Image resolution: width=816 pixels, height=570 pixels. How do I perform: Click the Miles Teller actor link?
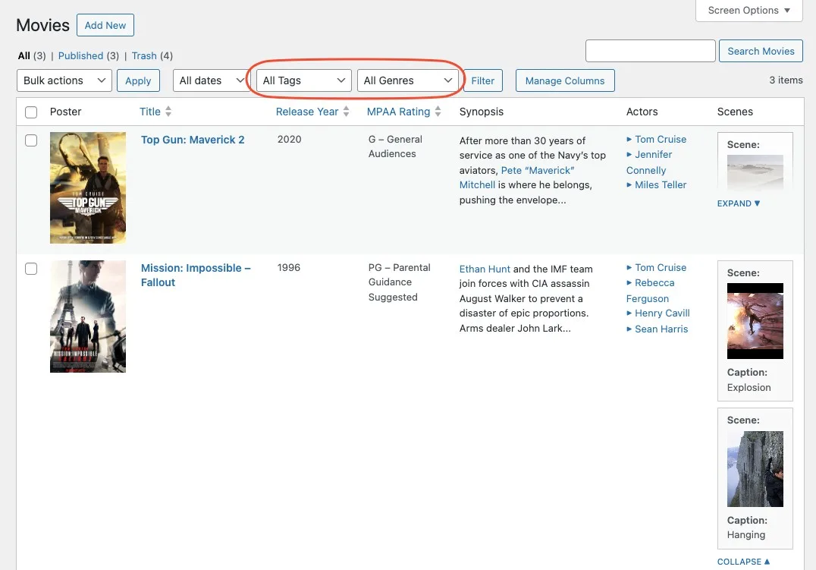(x=661, y=184)
